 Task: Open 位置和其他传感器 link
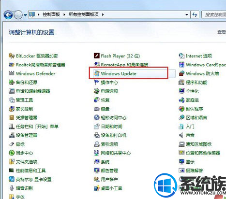pos(203,153)
